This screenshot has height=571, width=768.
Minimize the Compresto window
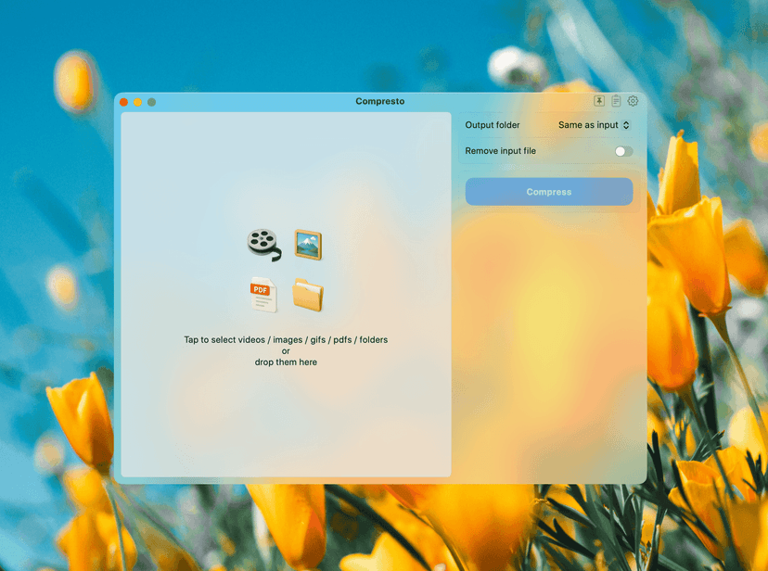tap(137, 102)
